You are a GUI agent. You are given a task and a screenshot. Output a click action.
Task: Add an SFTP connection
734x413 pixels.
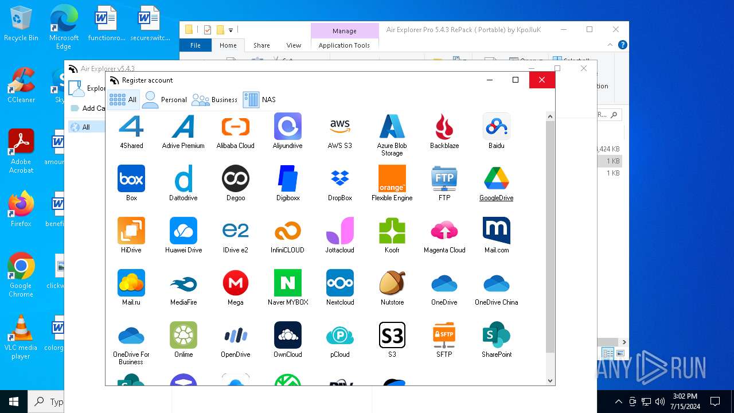[x=444, y=340]
